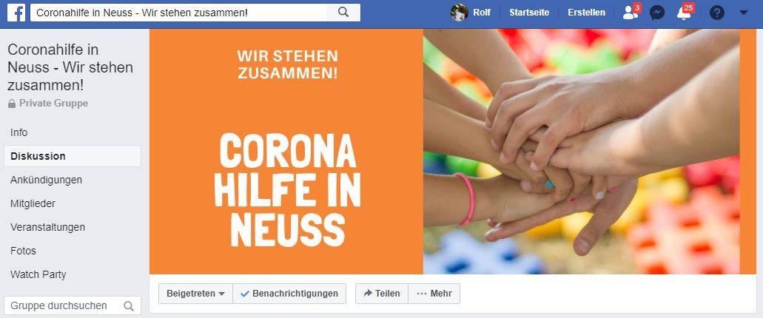
Task: Open the Messenger icon
Action: 657,13
